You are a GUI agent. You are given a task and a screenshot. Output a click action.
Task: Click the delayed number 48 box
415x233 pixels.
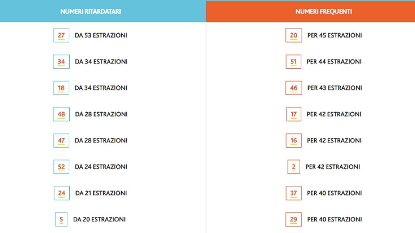(x=61, y=114)
